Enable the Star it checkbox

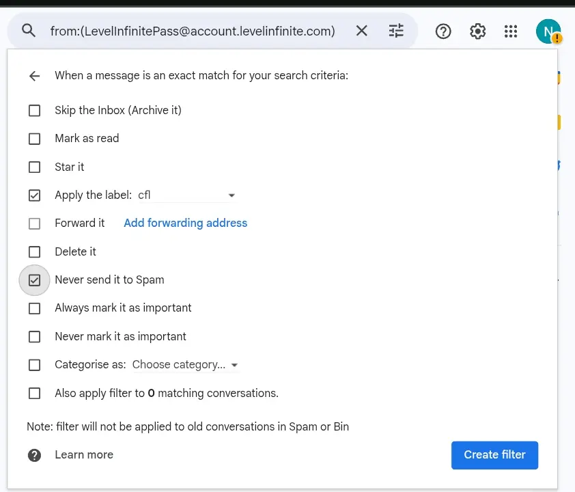coord(34,167)
